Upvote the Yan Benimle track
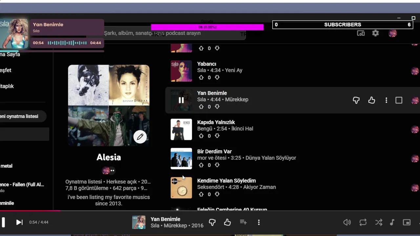Image resolution: width=420 pixels, height=236 pixels. pos(201,107)
